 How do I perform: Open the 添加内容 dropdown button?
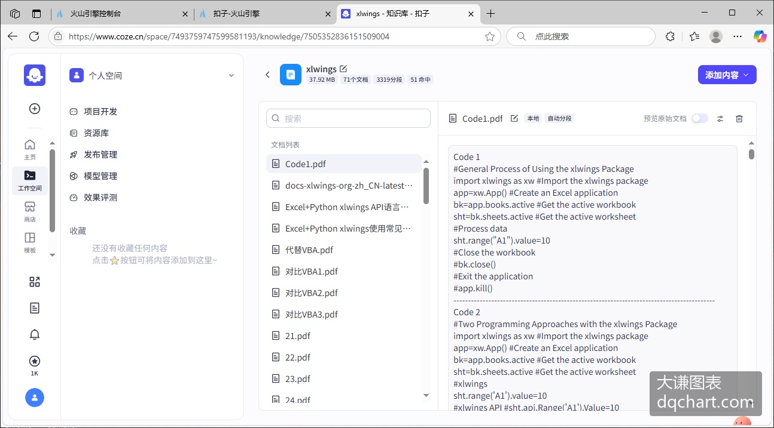[727, 75]
